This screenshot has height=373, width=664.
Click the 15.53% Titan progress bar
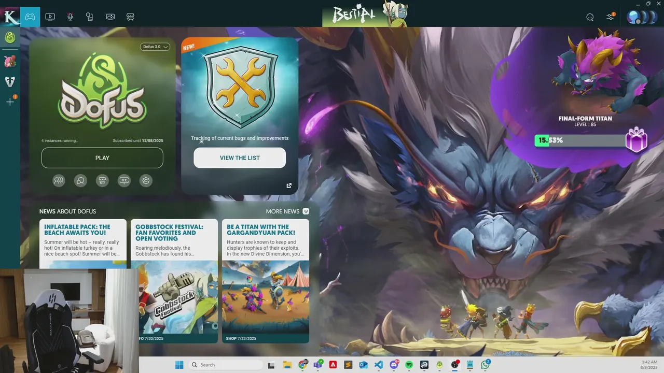pos(580,140)
